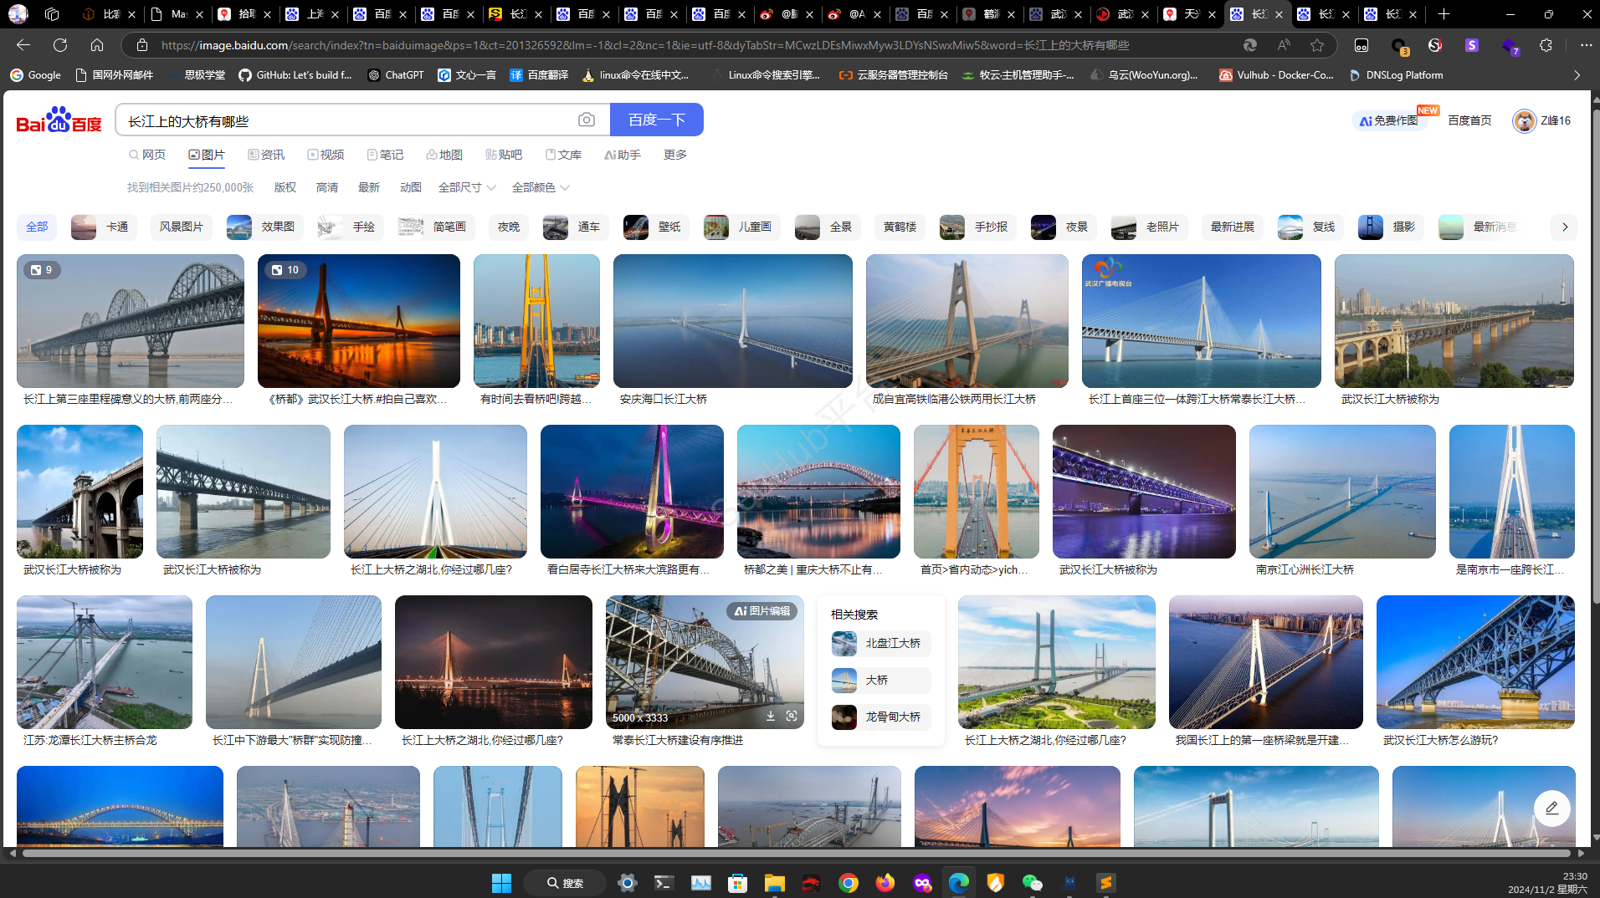Switch to the 贴吧 search tab
1600x898 pixels.
[x=504, y=155]
